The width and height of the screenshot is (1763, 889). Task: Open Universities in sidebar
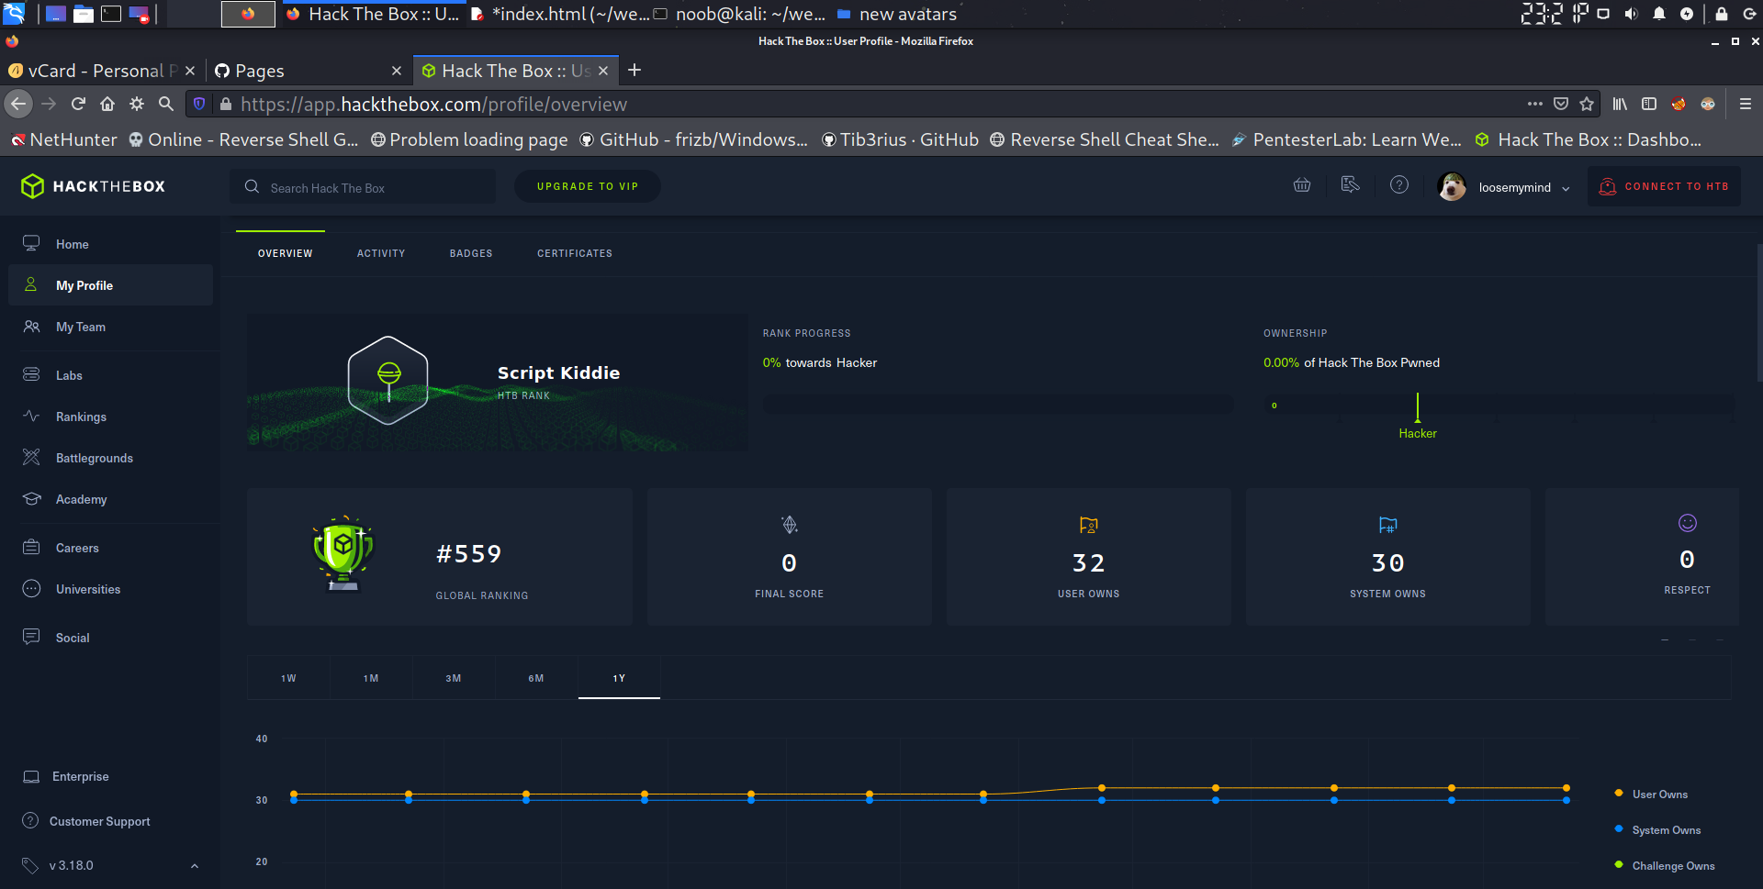[110, 589]
